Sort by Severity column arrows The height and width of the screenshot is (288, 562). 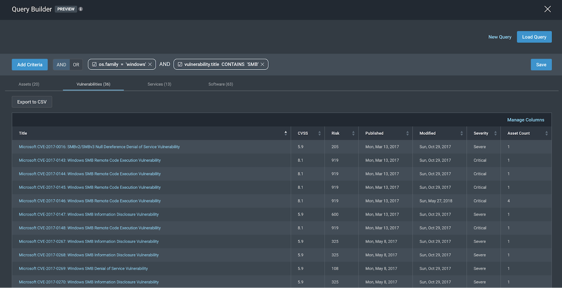tap(495, 133)
